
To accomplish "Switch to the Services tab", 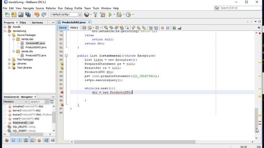I will (x=37, y=23).
